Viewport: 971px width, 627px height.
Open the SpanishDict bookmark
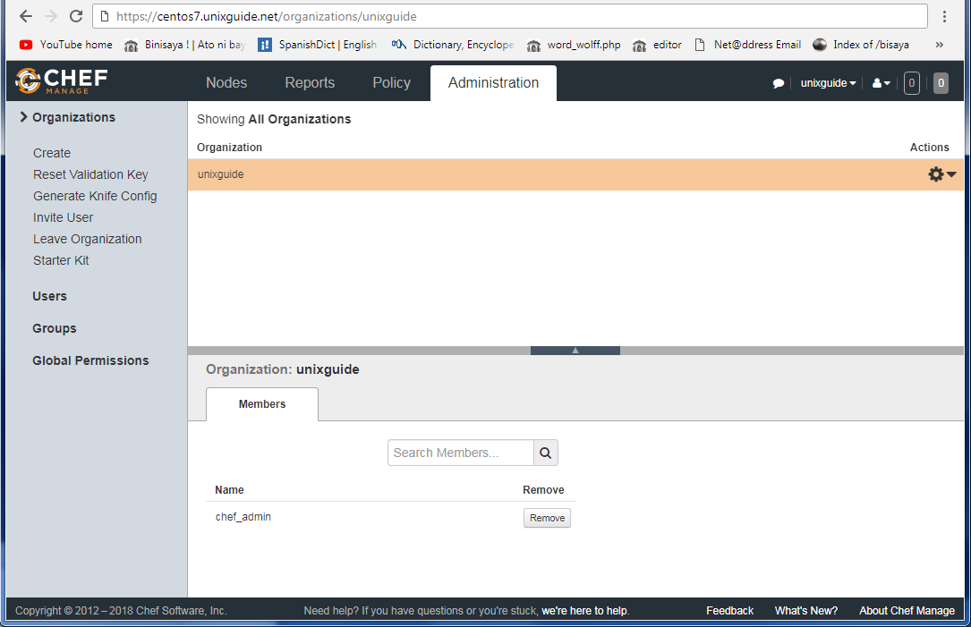tap(317, 45)
